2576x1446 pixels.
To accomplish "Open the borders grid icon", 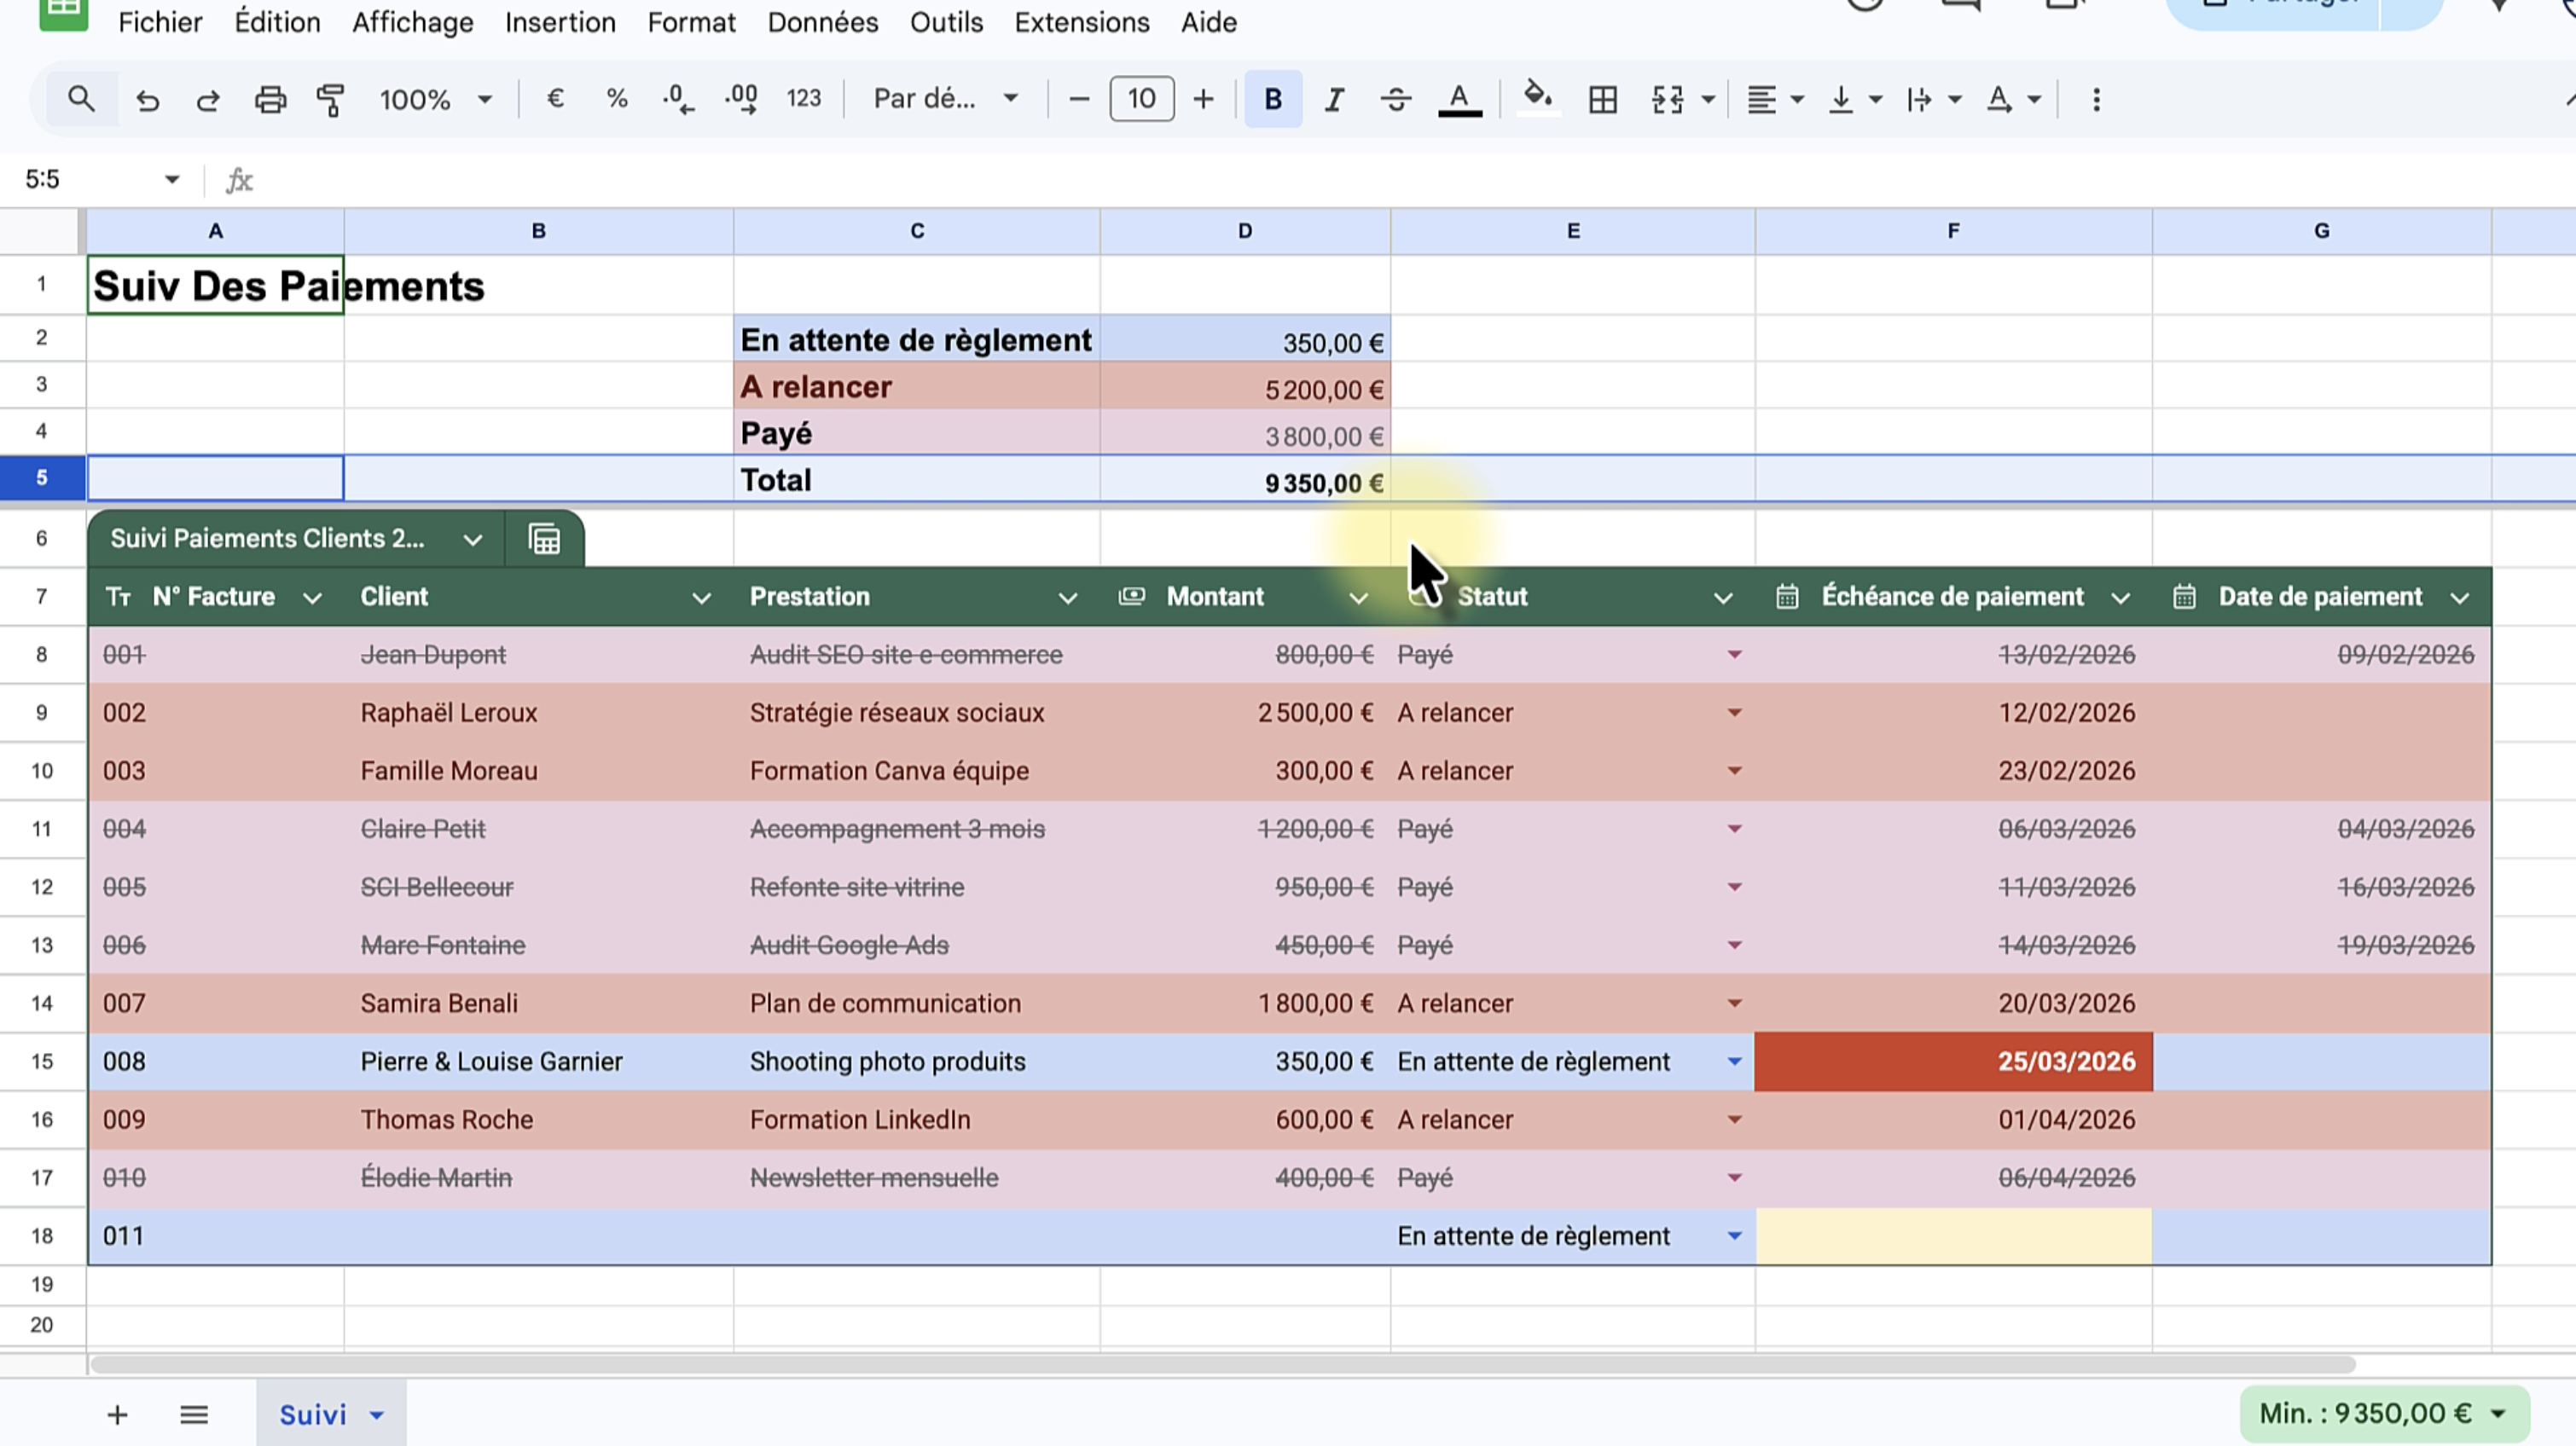I will coord(1602,100).
